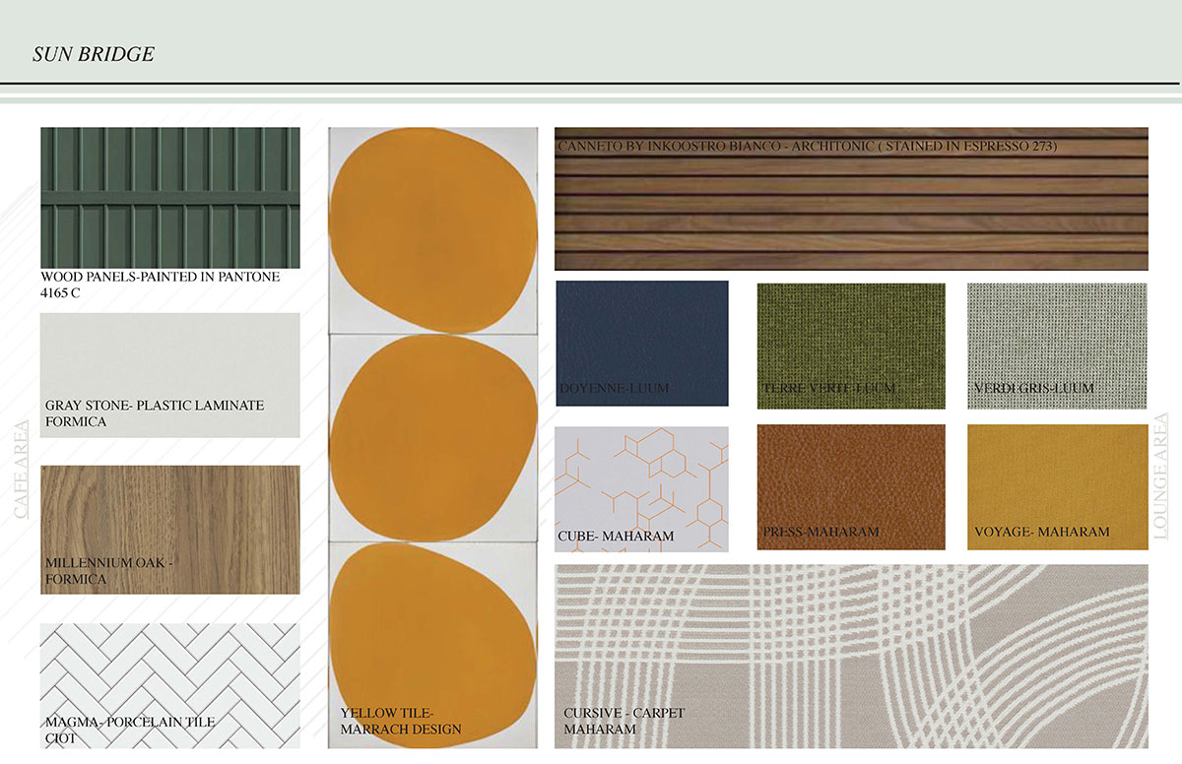This screenshot has width=1182, height=764.
Task: Select the Cursive carpet Maharam sample
Action: pos(851,657)
